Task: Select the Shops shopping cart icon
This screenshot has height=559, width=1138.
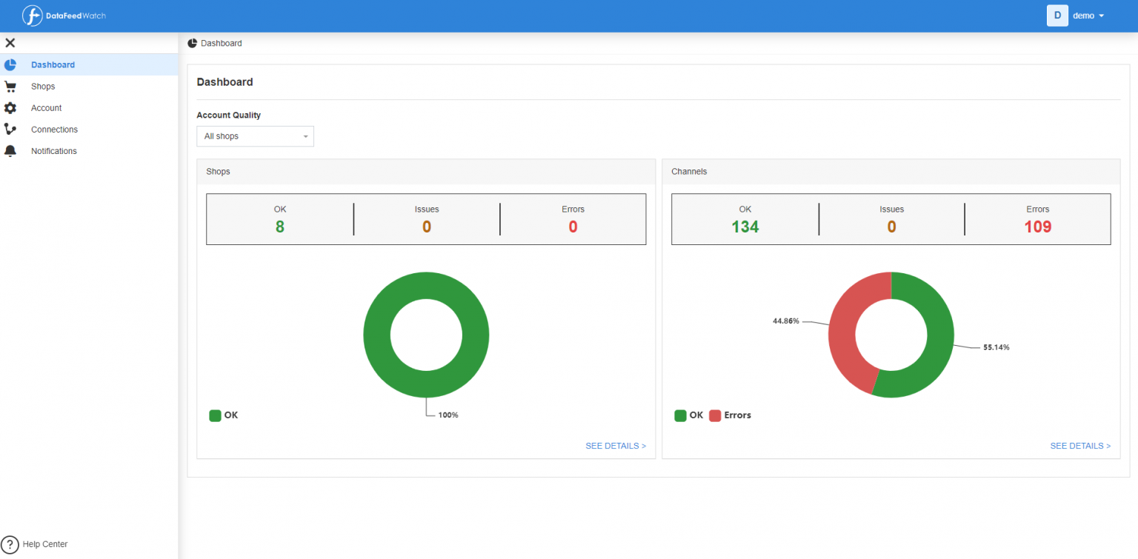Action: (x=10, y=86)
